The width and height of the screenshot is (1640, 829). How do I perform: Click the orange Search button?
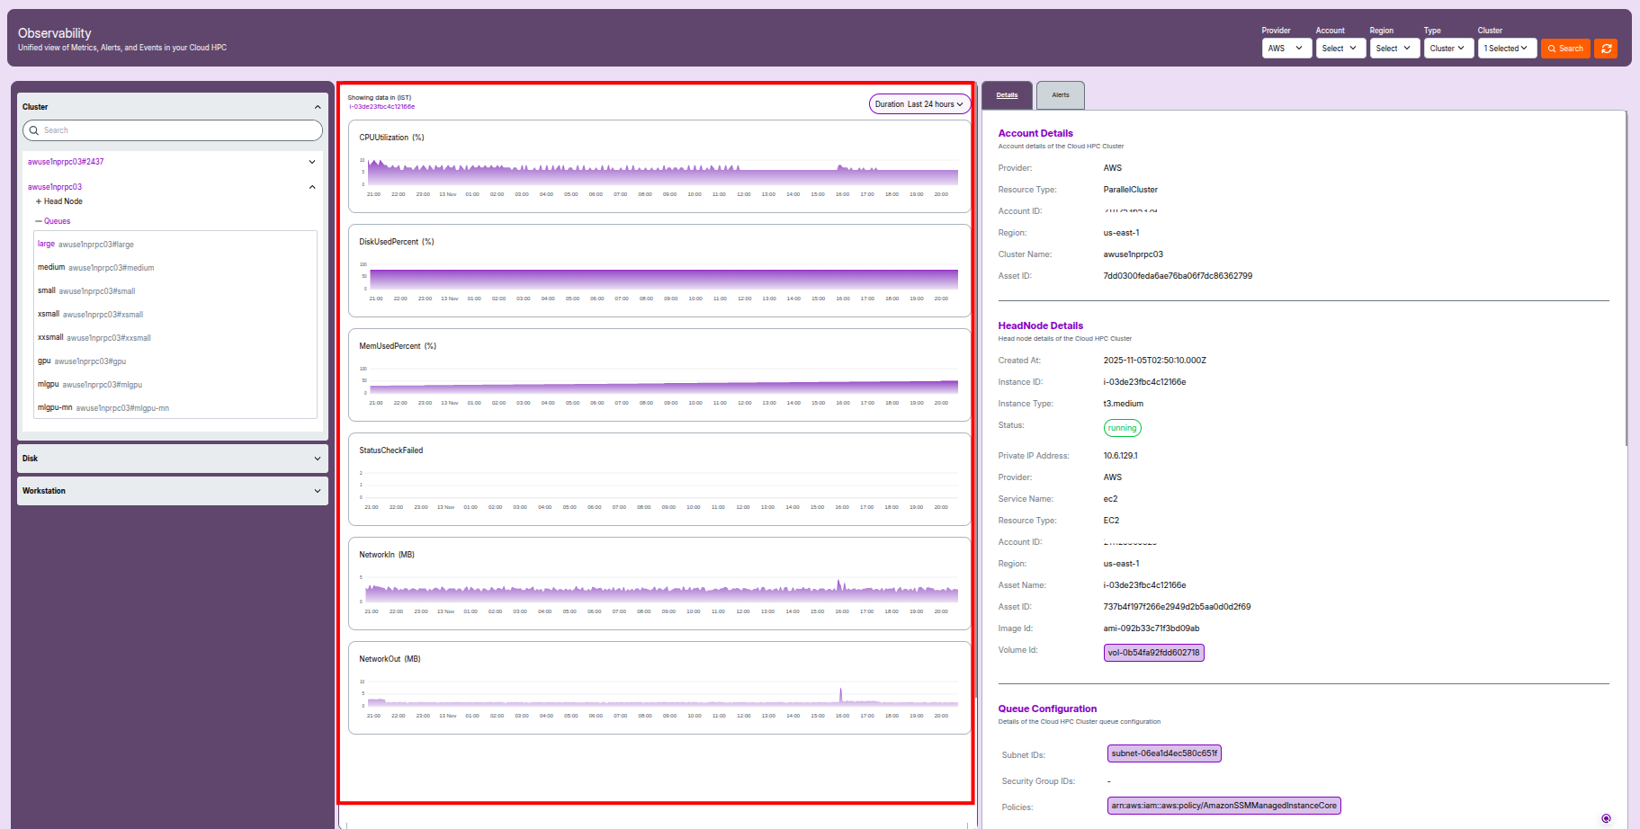pos(1565,49)
